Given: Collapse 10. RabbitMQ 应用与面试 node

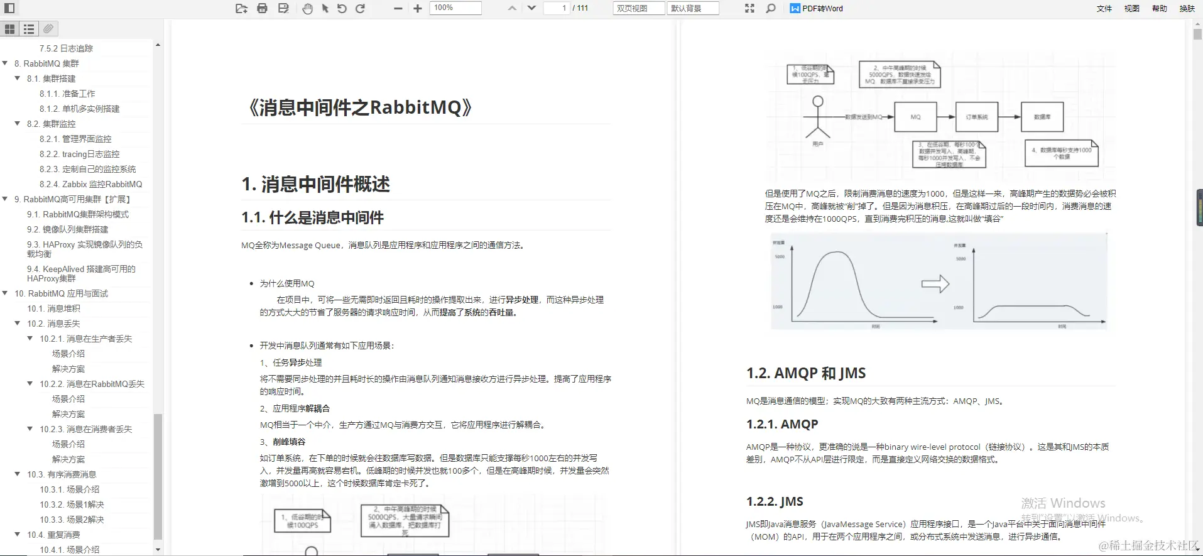Looking at the screenshot, I should (5, 293).
